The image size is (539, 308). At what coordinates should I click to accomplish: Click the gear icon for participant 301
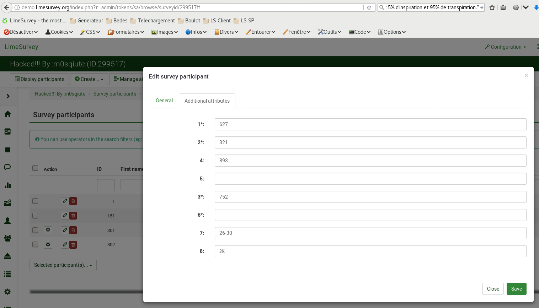click(x=48, y=230)
